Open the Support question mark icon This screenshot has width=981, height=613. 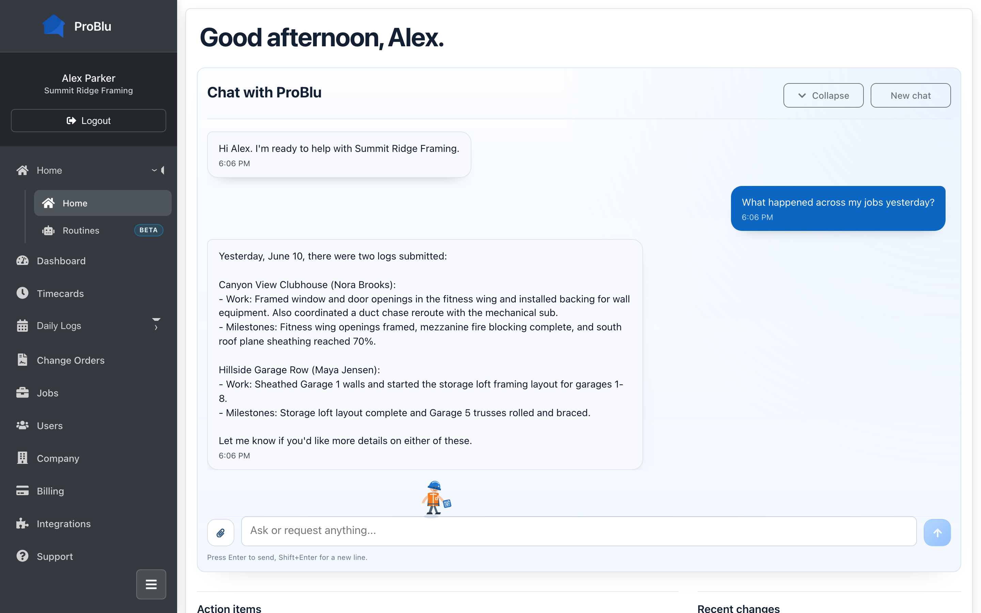pos(22,556)
